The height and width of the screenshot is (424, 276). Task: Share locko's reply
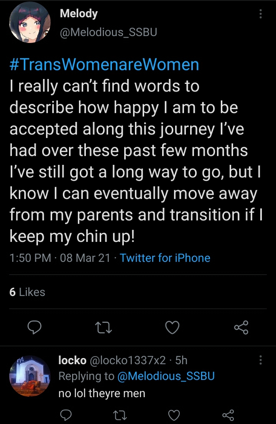pos(228,415)
